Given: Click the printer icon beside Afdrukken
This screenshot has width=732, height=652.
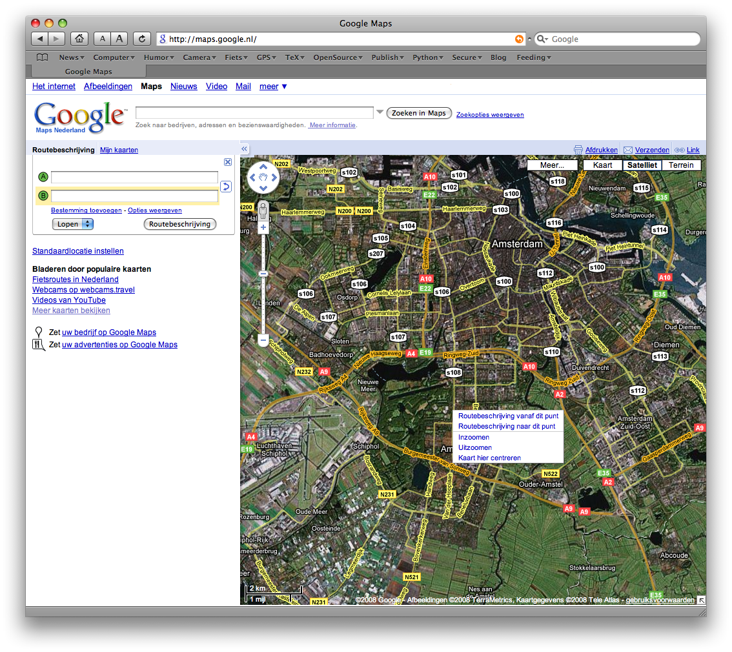Looking at the screenshot, I should point(578,150).
